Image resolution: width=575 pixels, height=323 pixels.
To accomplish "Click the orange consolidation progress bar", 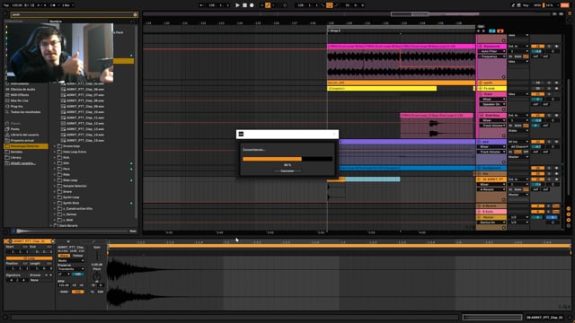I will (x=272, y=159).
